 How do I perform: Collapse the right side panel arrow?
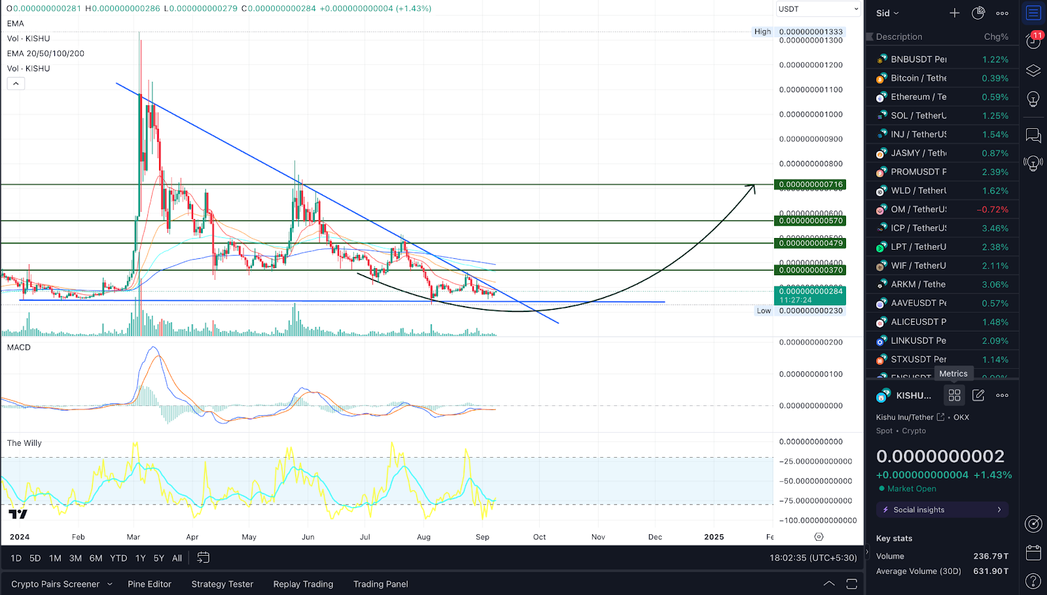coord(867,552)
